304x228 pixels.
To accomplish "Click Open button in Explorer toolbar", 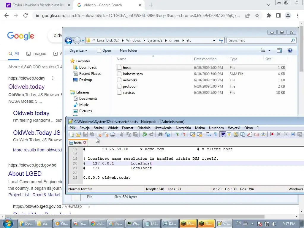I will pos(104,50).
